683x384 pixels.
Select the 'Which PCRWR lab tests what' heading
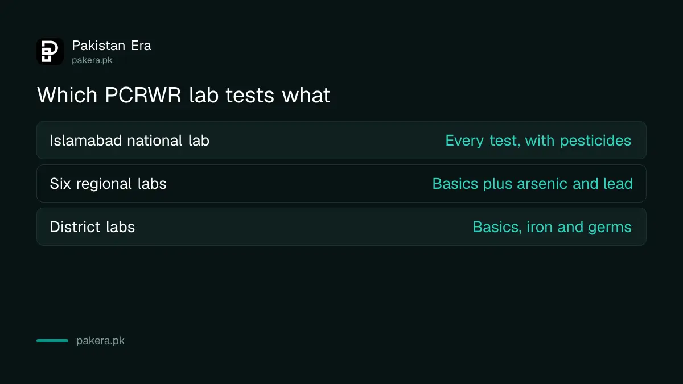coord(183,95)
